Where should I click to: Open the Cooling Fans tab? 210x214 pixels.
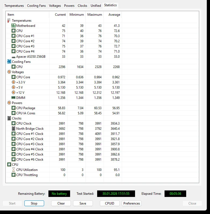(36, 6)
